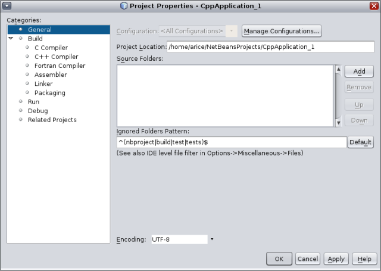The image size is (381, 271).
Task: Open the Run category
Action: pos(33,102)
